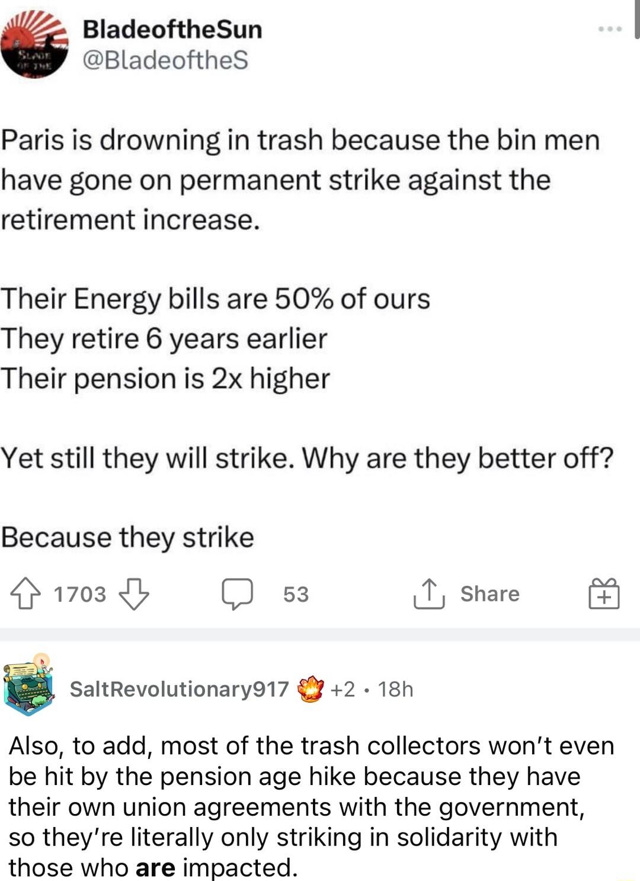
Task: Tap the share upload arrow icon
Action: tap(428, 594)
